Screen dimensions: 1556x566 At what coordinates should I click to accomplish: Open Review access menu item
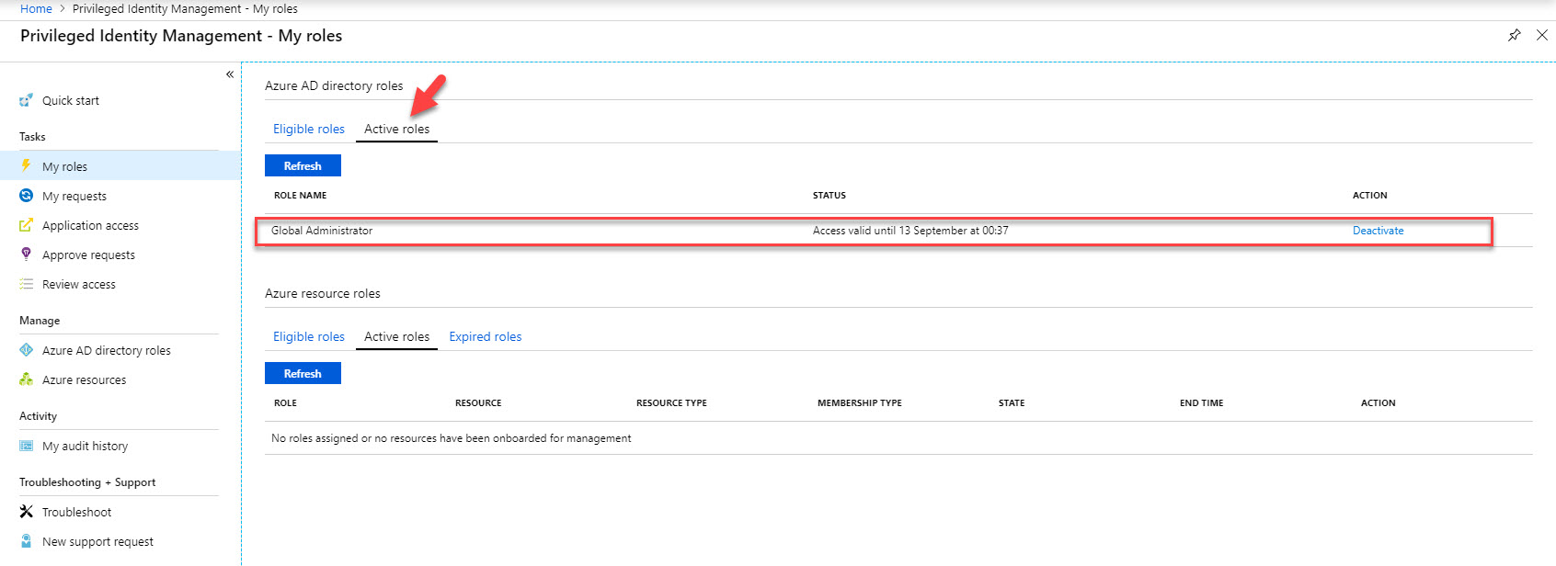pyautogui.click(x=79, y=284)
